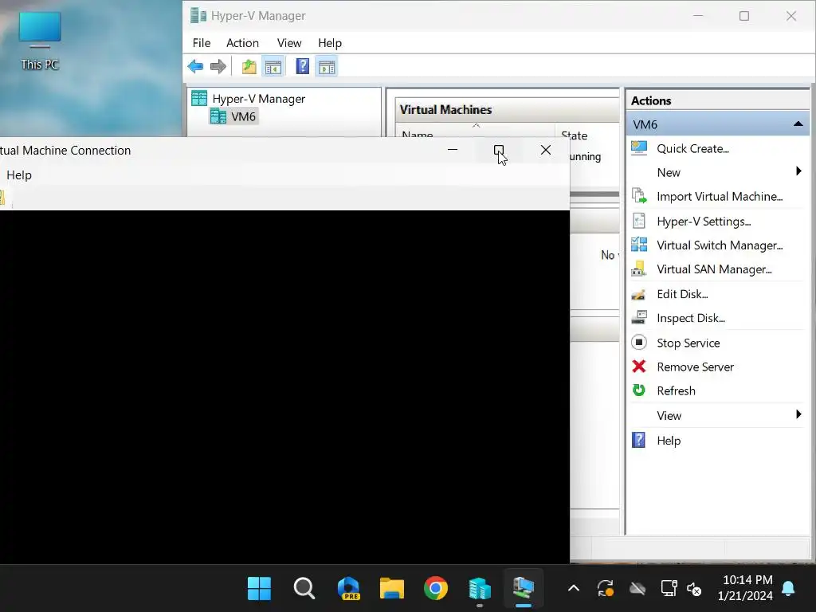Select the Hyper-V Manager root tree node
The image size is (816, 612).
[x=259, y=99]
